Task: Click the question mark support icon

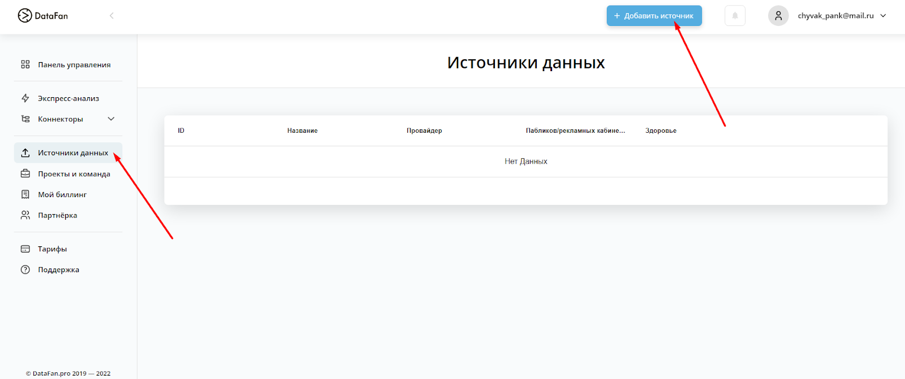Action: click(x=25, y=270)
